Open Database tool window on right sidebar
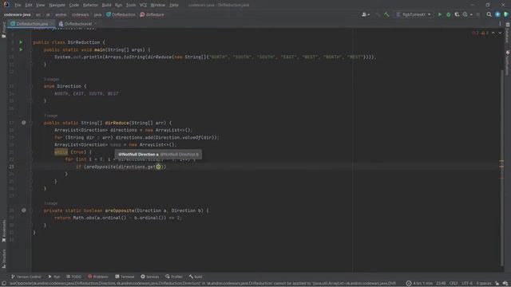This screenshot has height=287, width=511. [508, 33]
